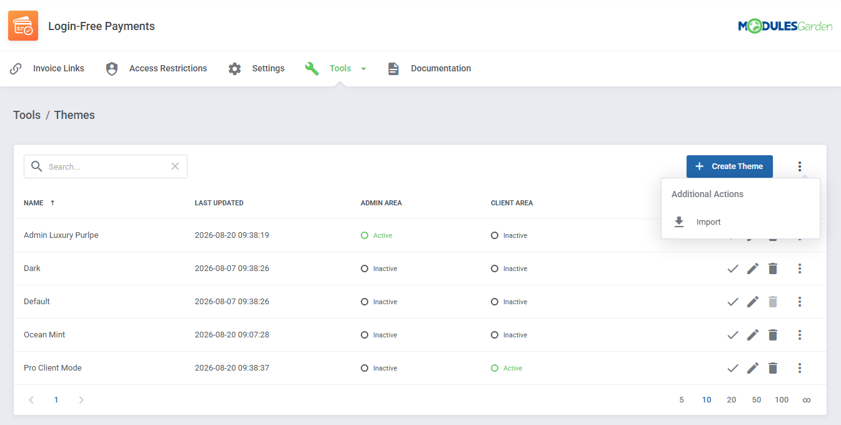
Task: Click the Dark theme name
Action: point(32,269)
